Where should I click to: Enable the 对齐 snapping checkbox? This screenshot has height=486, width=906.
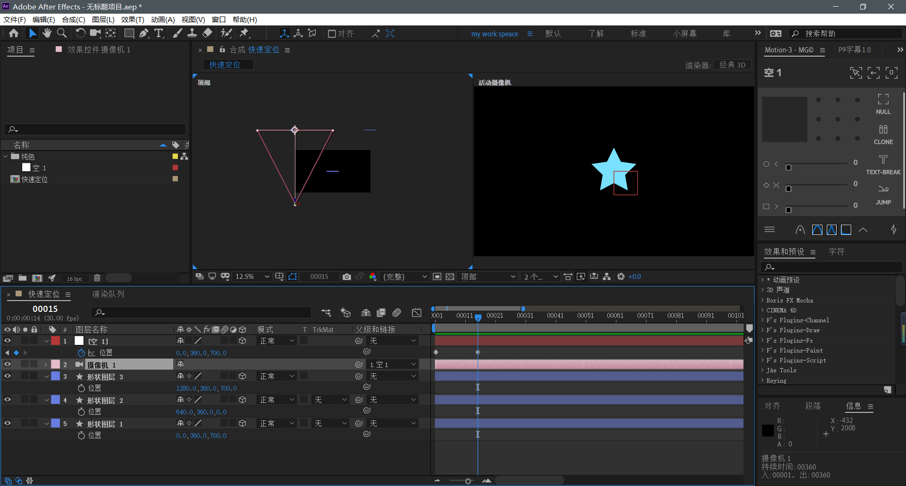tap(332, 34)
